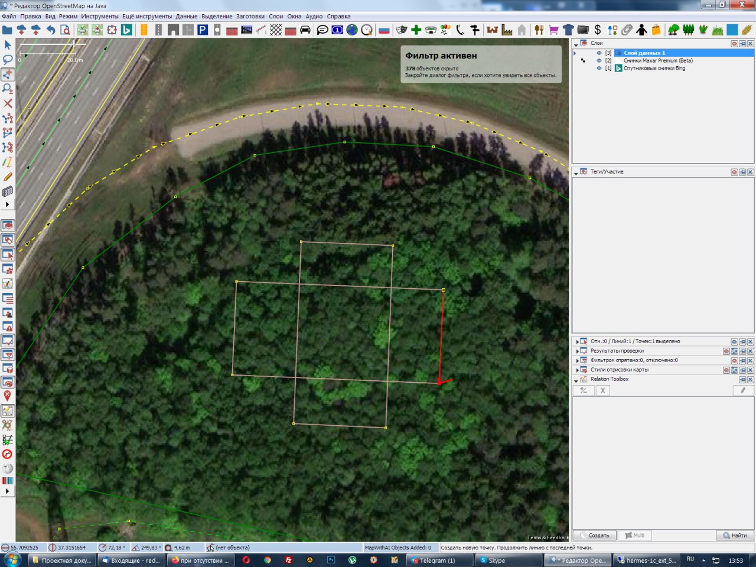Toggle visibility of Слой данных 1 layer

coord(599,53)
